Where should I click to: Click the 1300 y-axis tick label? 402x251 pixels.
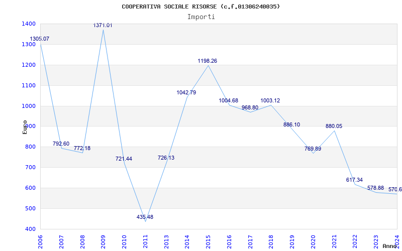click(x=29, y=44)
